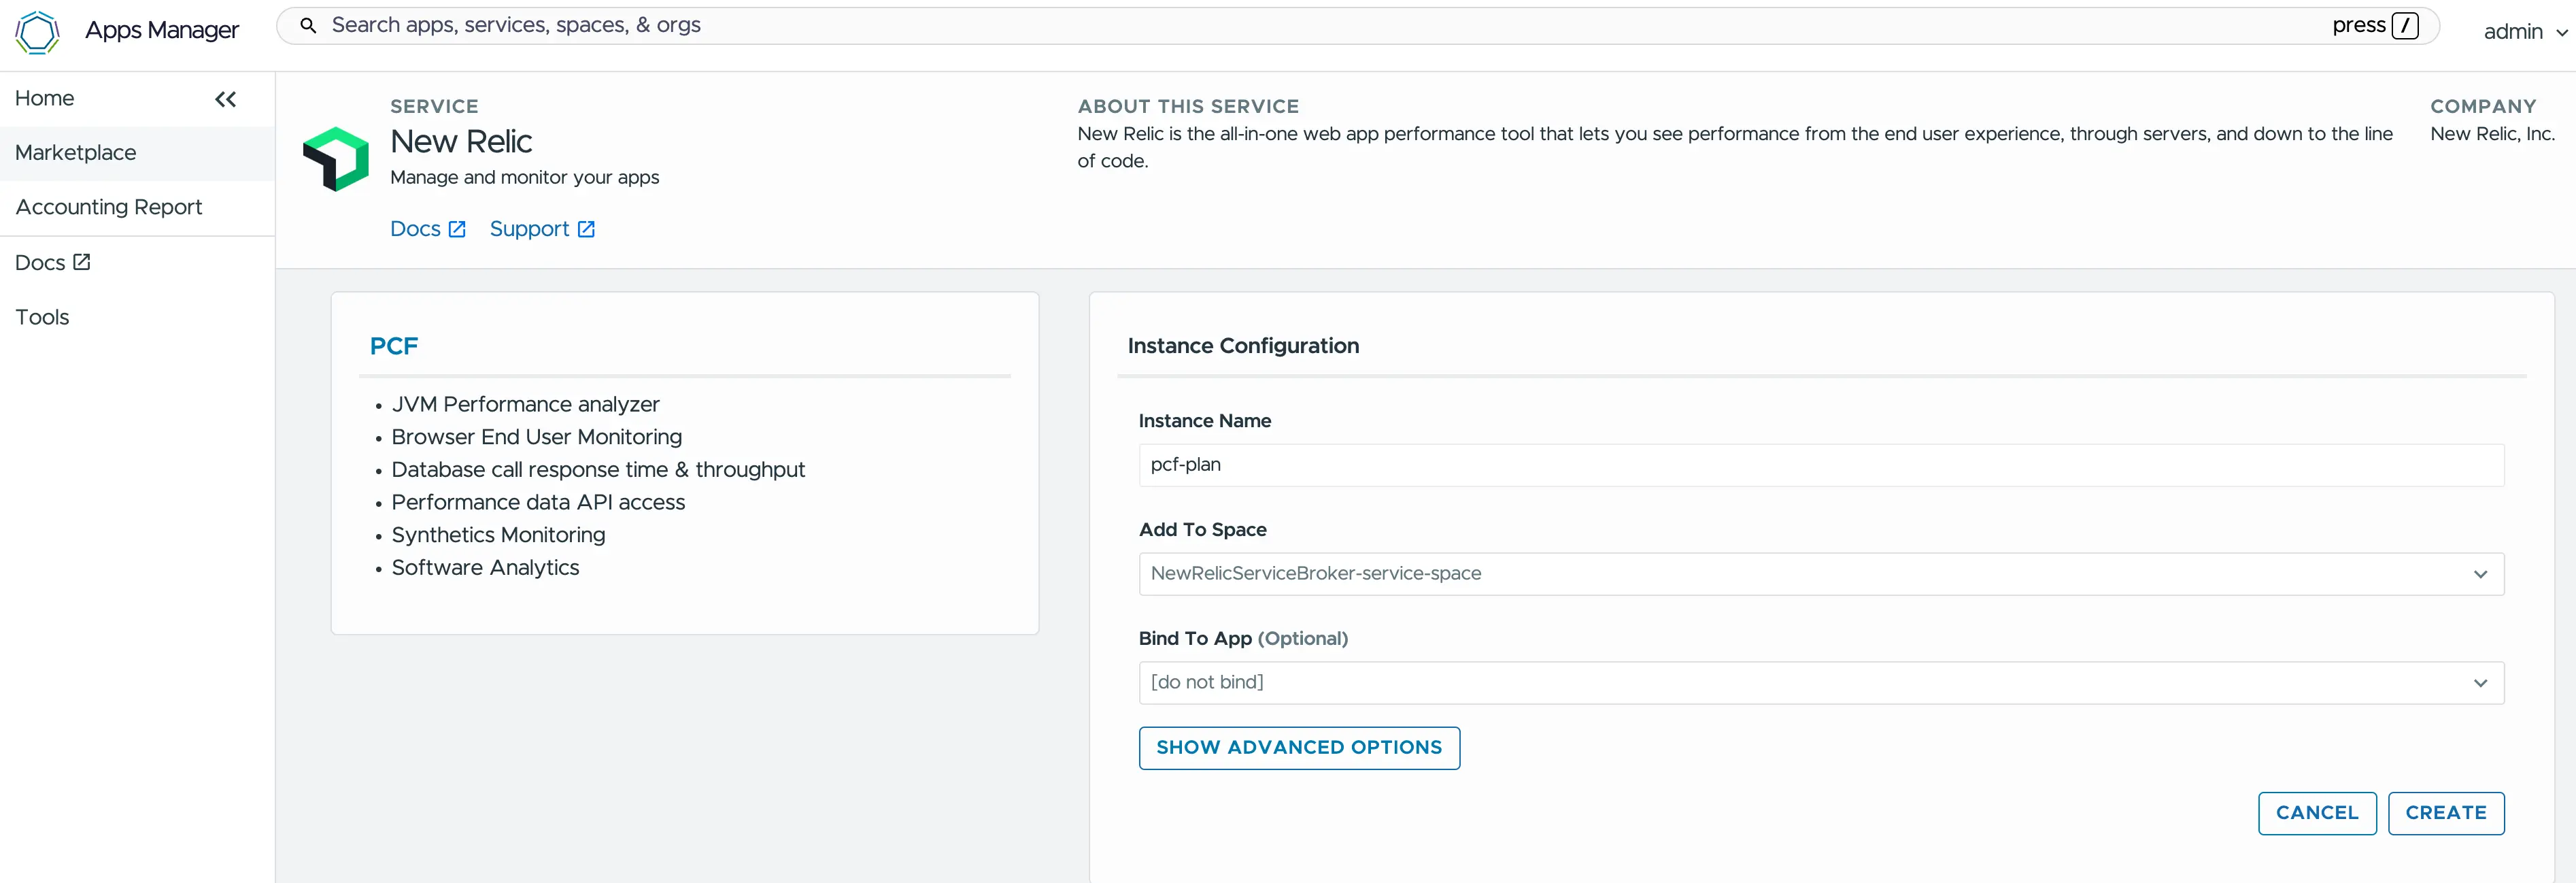Image resolution: width=2576 pixels, height=883 pixels.
Task: Focus the search apps and services box
Action: pyautogui.click(x=1358, y=25)
